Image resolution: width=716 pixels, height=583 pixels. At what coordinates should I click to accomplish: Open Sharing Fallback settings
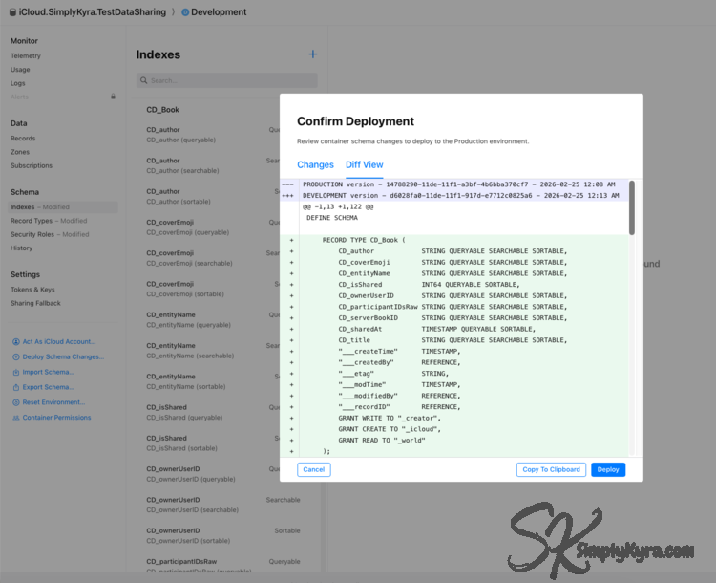click(x=35, y=303)
